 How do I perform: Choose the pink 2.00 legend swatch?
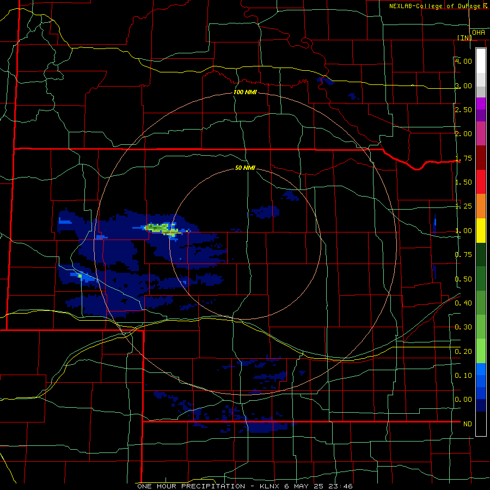pyautogui.click(x=481, y=133)
